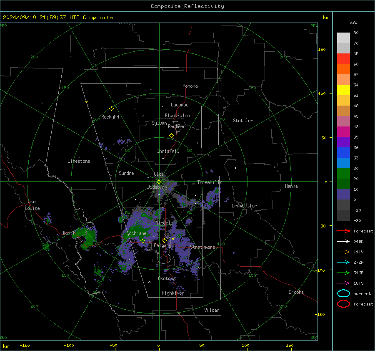Click the white 04DK arrow icon
Image resolution: width=375 pixels, height=351 pixels.
[x=343, y=241]
